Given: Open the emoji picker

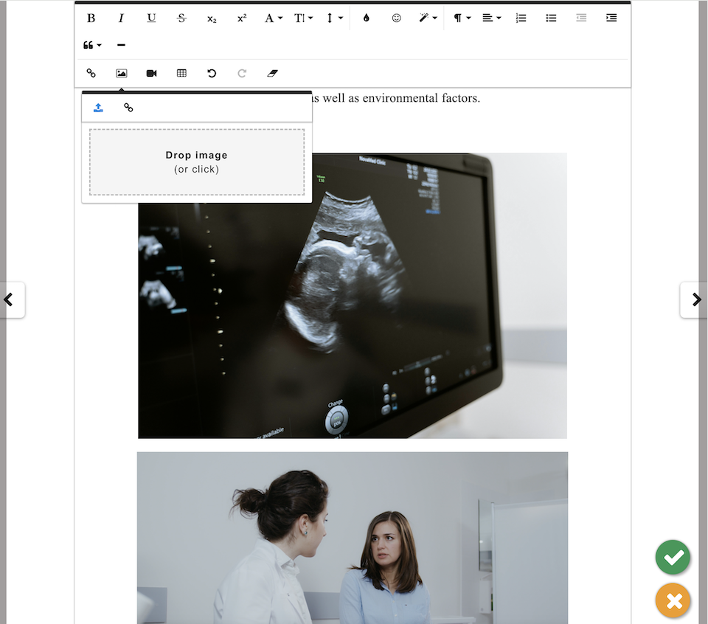Looking at the screenshot, I should pyautogui.click(x=396, y=18).
